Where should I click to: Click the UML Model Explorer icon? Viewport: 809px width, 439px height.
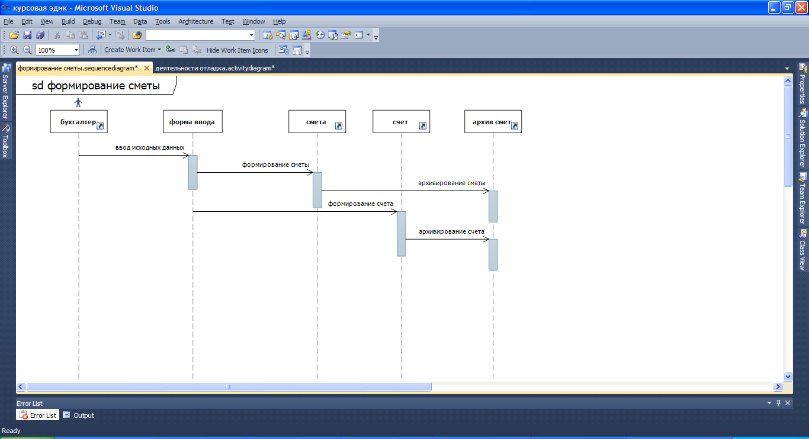[x=284, y=50]
